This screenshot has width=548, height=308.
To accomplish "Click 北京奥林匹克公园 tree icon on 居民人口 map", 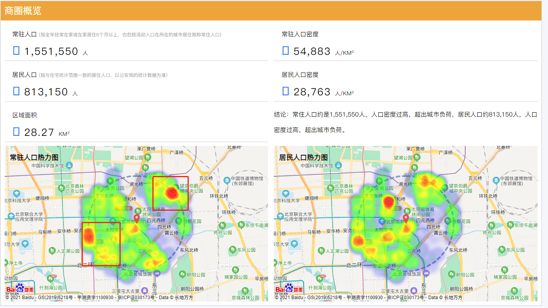I will tap(331, 188).
